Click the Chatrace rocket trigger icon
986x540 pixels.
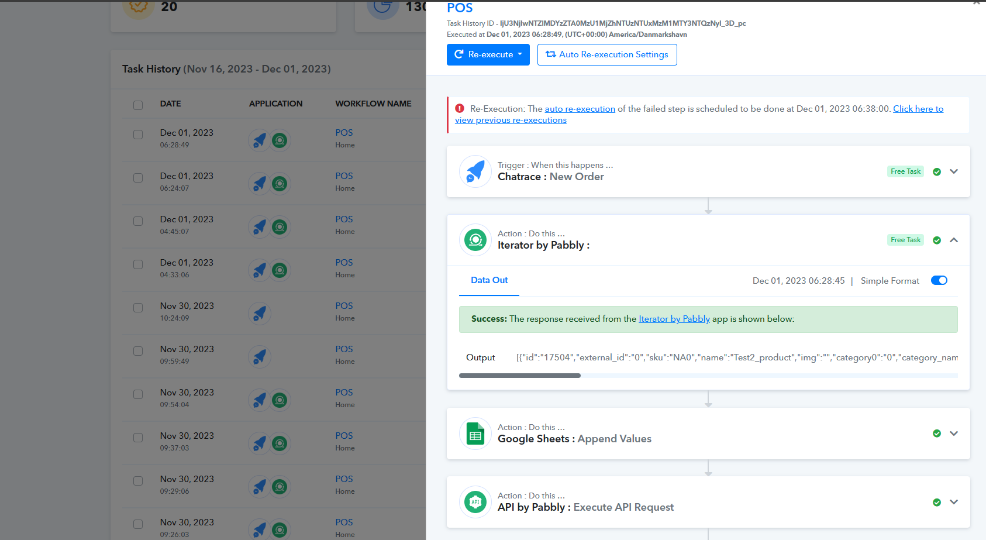pyautogui.click(x=475, y=171)
